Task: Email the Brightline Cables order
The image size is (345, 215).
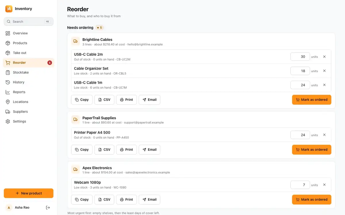Action: click(149, 100)
